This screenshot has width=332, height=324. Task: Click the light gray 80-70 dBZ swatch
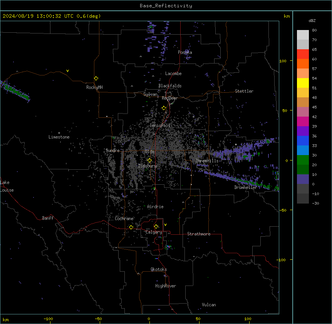[303, 35]
